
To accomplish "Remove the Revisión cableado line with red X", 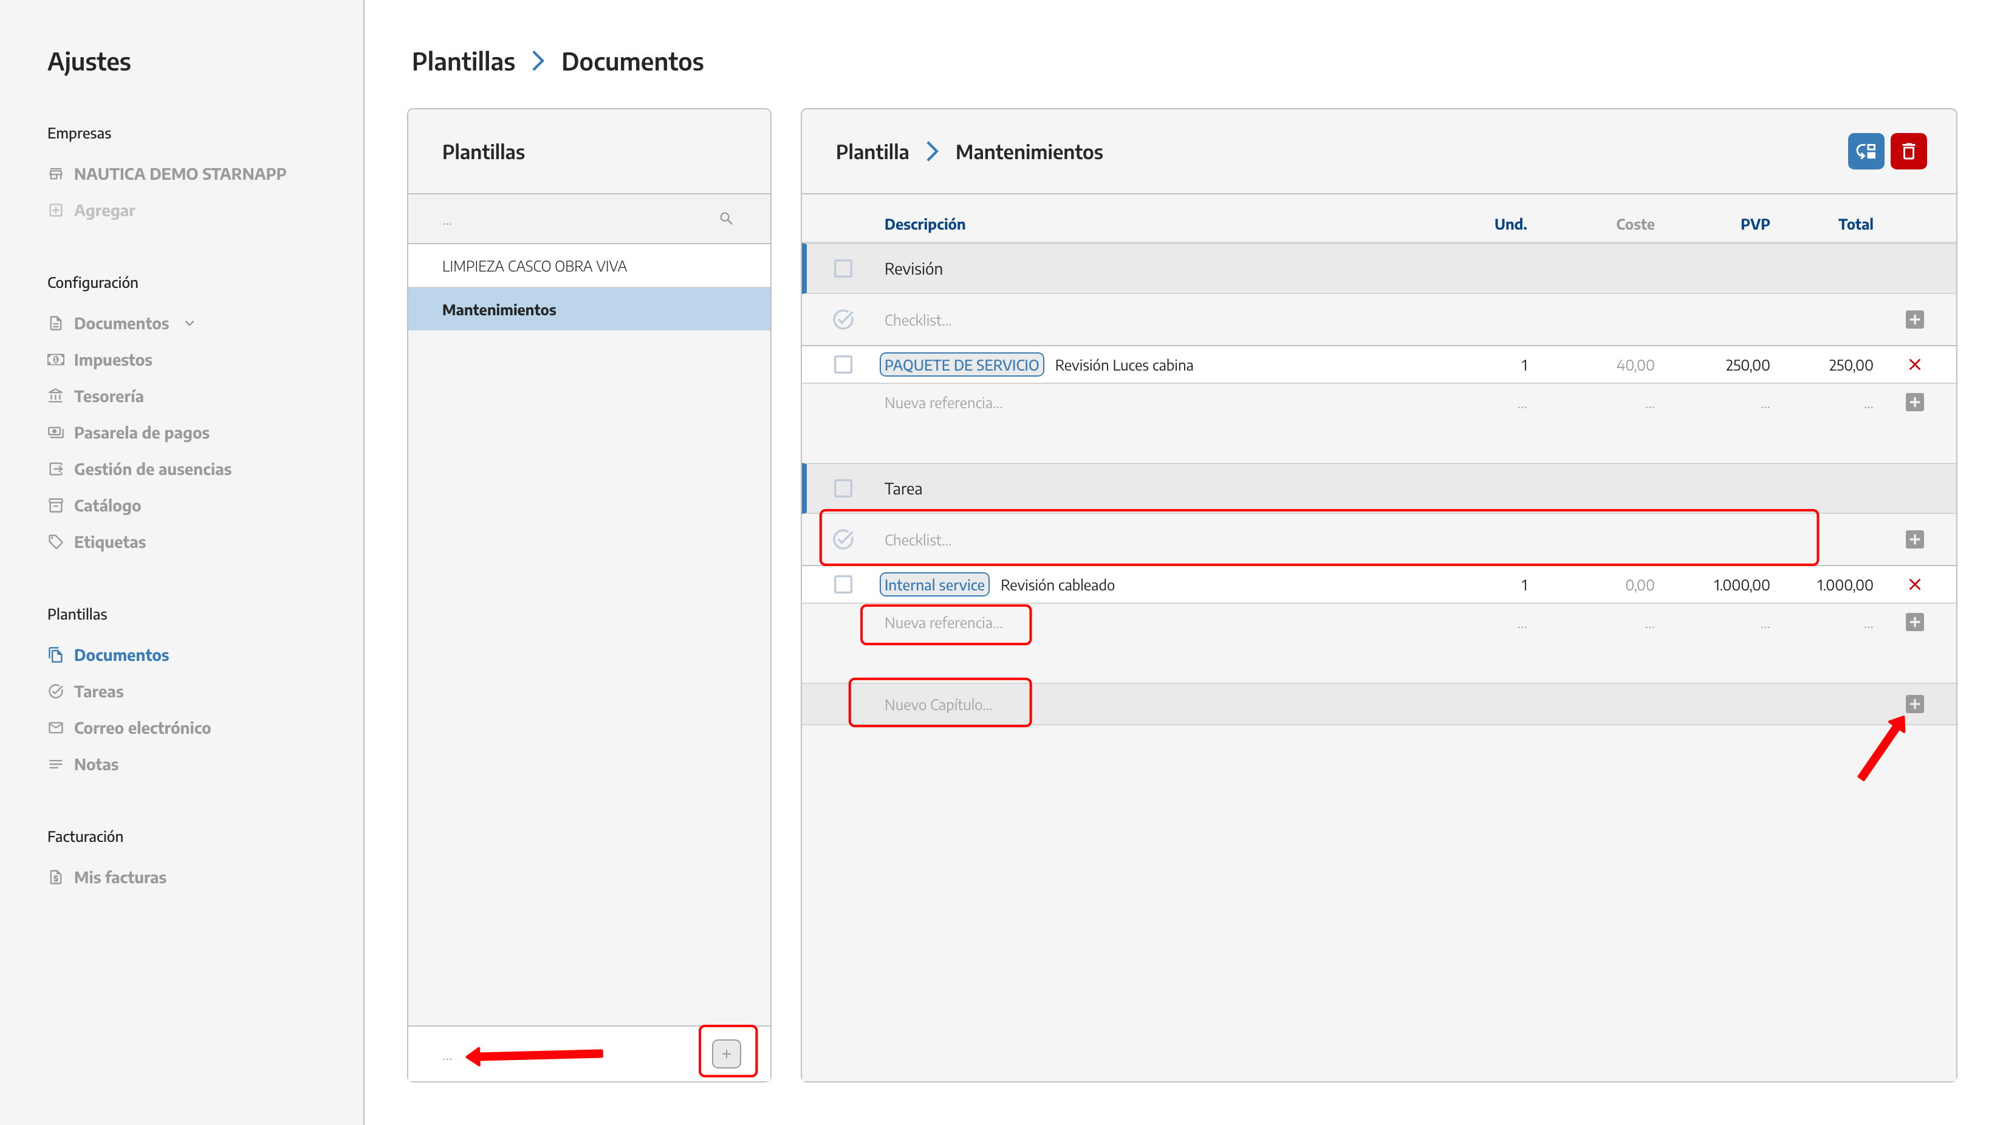I will click(1914, 584).
